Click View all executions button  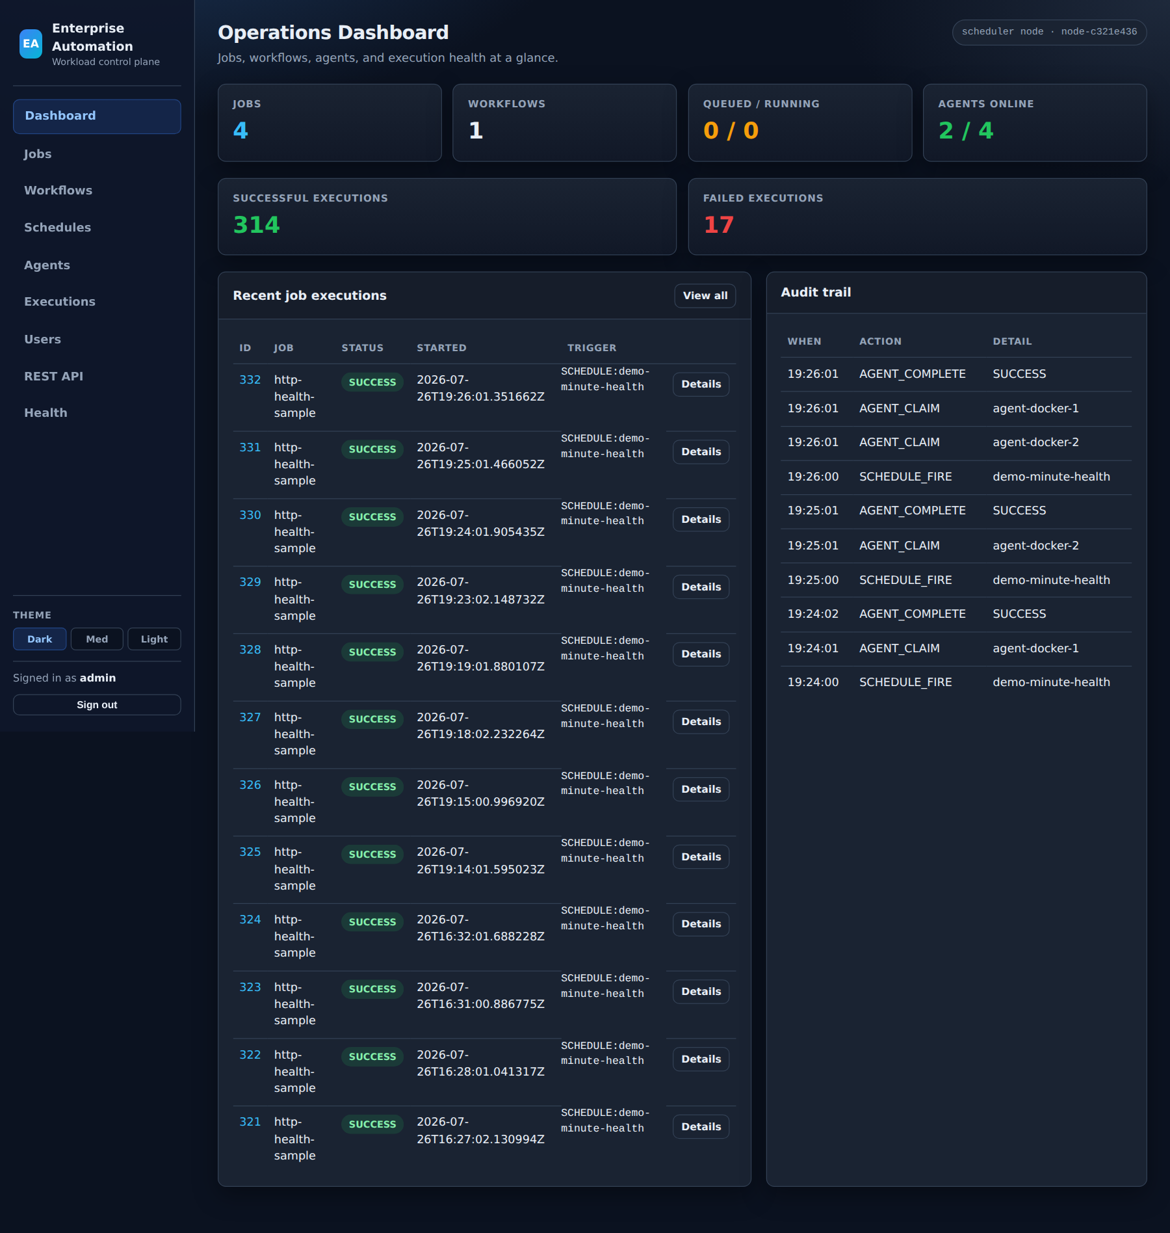click(705, 296)
